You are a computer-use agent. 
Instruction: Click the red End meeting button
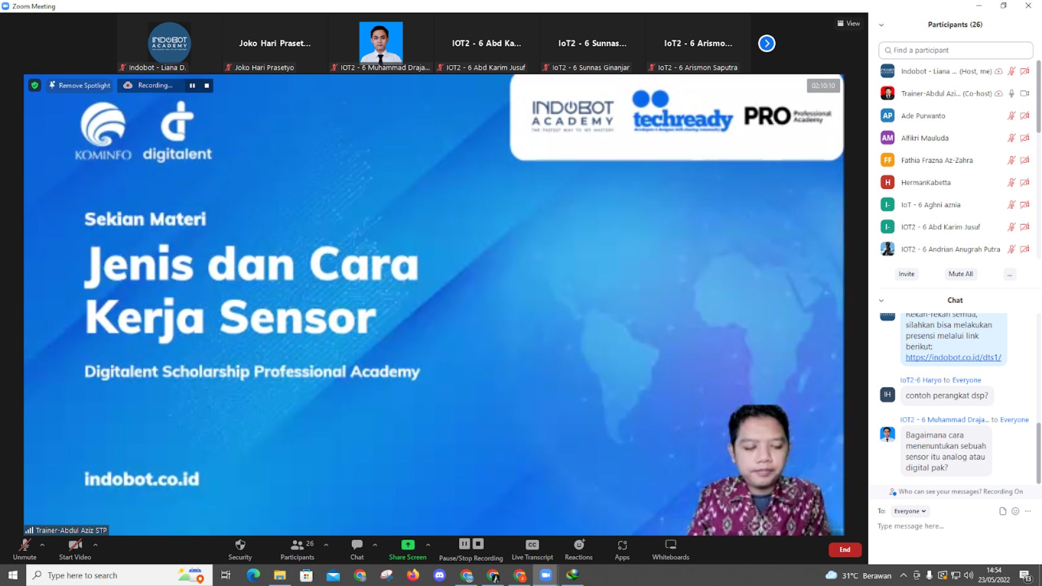pos(845,550)
